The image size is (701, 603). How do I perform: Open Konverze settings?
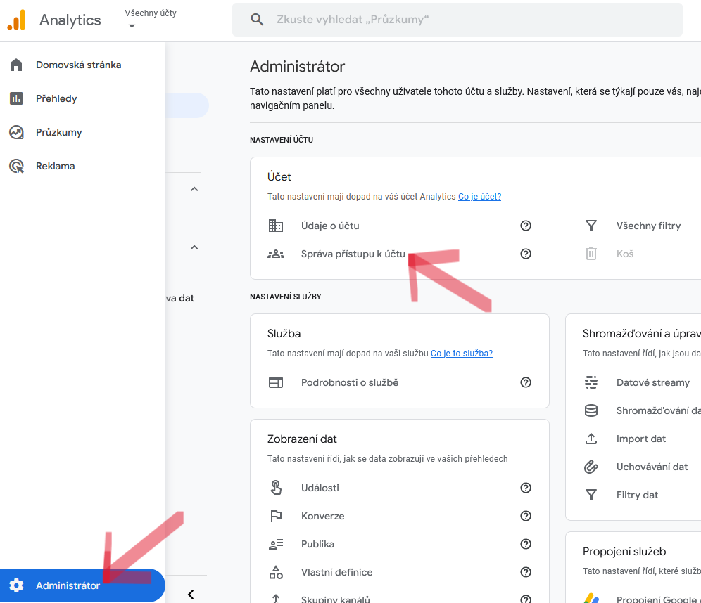coord(322,516)
